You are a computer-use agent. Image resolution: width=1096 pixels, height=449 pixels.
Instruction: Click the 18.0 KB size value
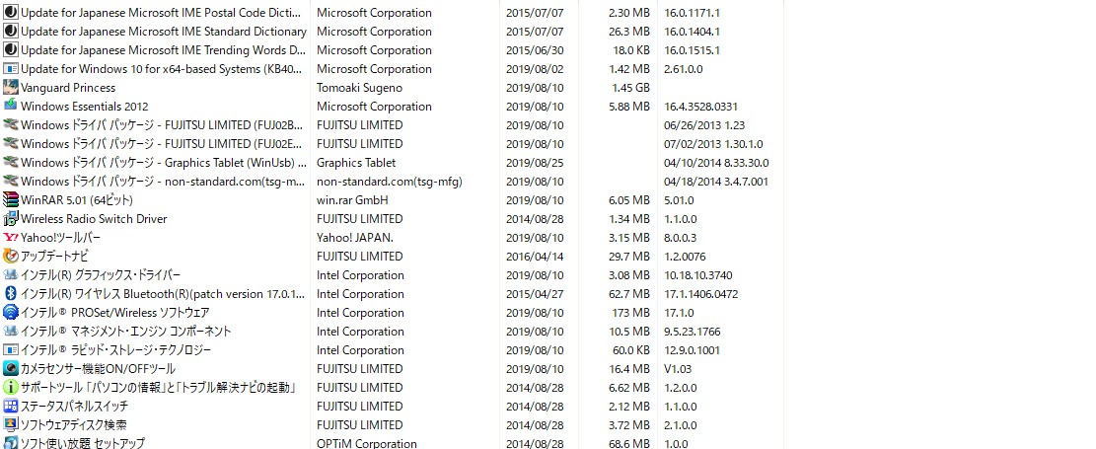point(630,50)
